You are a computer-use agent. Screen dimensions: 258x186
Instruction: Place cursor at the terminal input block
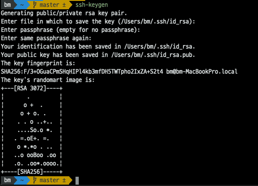tap(77, 180)
